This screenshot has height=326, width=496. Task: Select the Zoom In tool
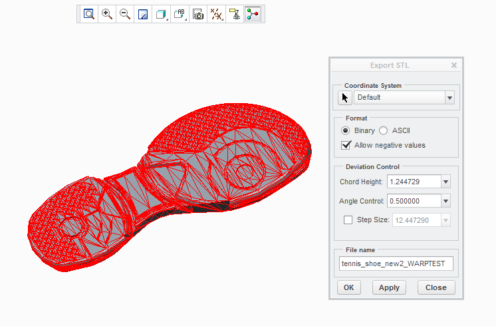pyautogui.click(x=107, y=14)
